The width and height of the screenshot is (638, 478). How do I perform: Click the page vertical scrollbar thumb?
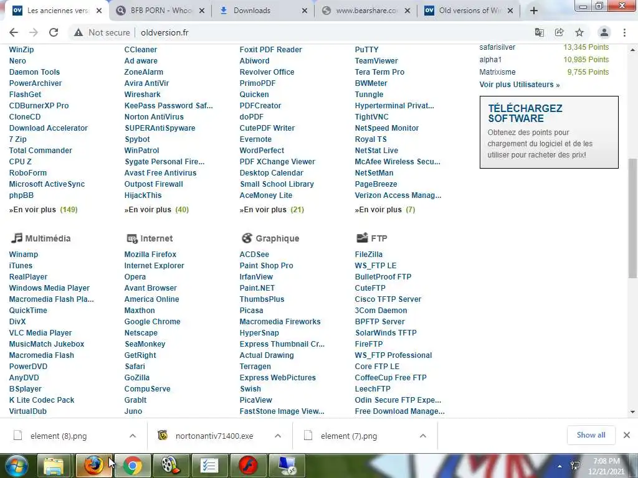[632, 218]
